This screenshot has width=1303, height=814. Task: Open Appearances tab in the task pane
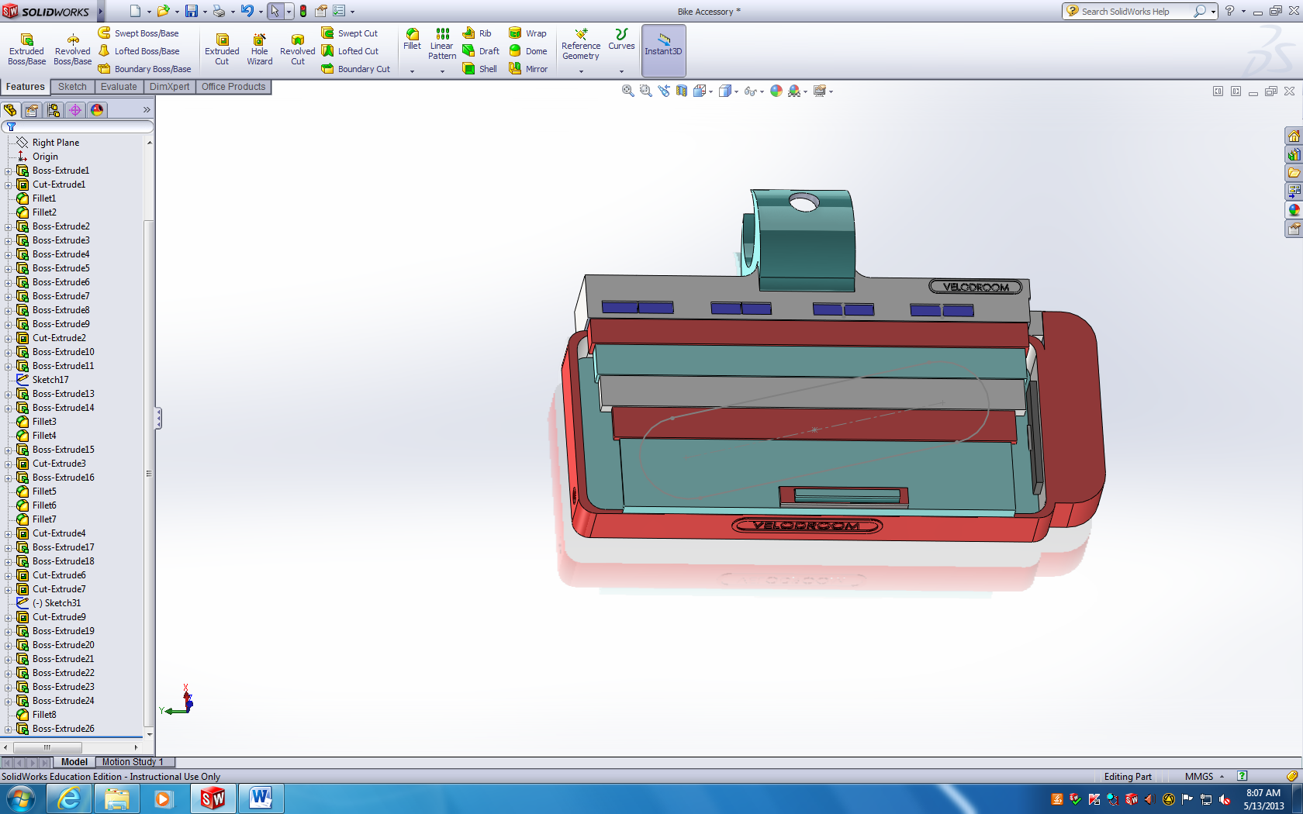(1294, 210)
